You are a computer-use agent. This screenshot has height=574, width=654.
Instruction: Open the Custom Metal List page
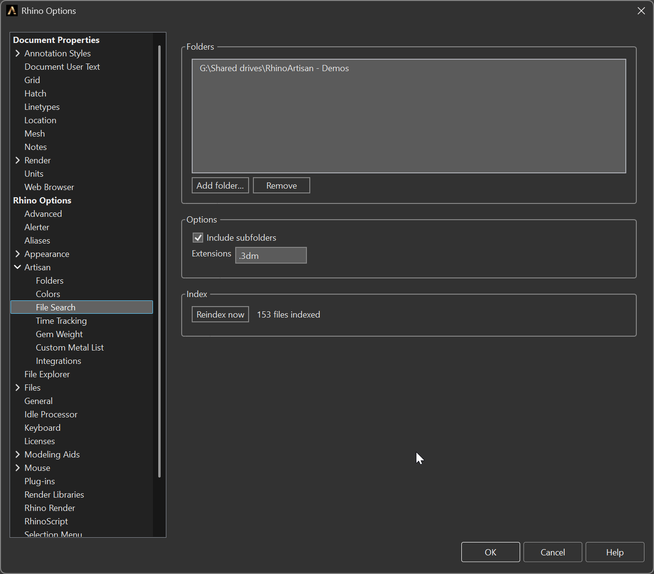click(70, 348)
